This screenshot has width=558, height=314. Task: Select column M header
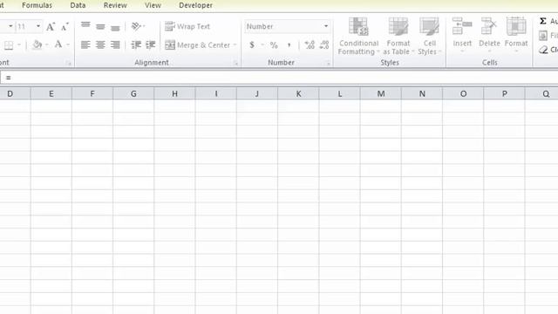coord(381,93)
